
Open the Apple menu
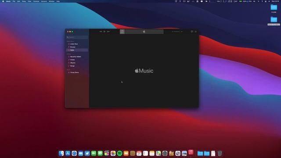click(3, 1)
